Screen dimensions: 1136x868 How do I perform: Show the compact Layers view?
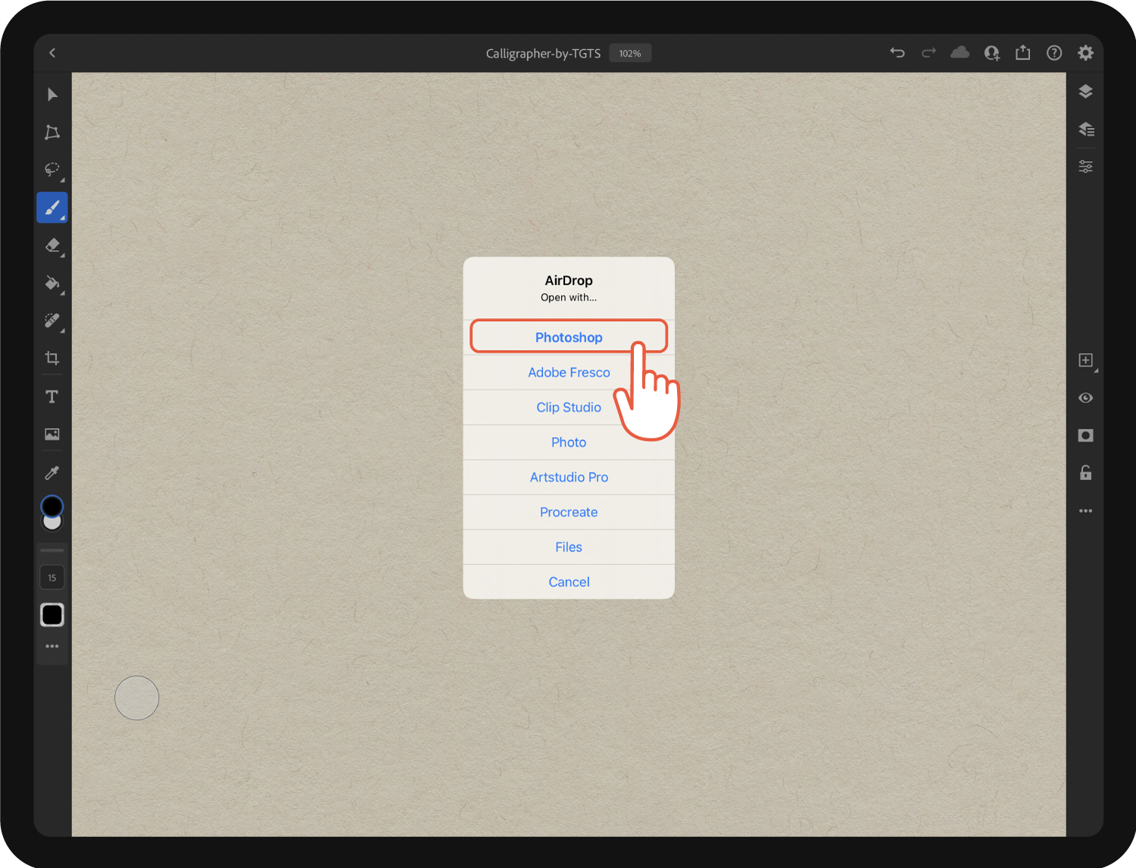(1085, 92)
